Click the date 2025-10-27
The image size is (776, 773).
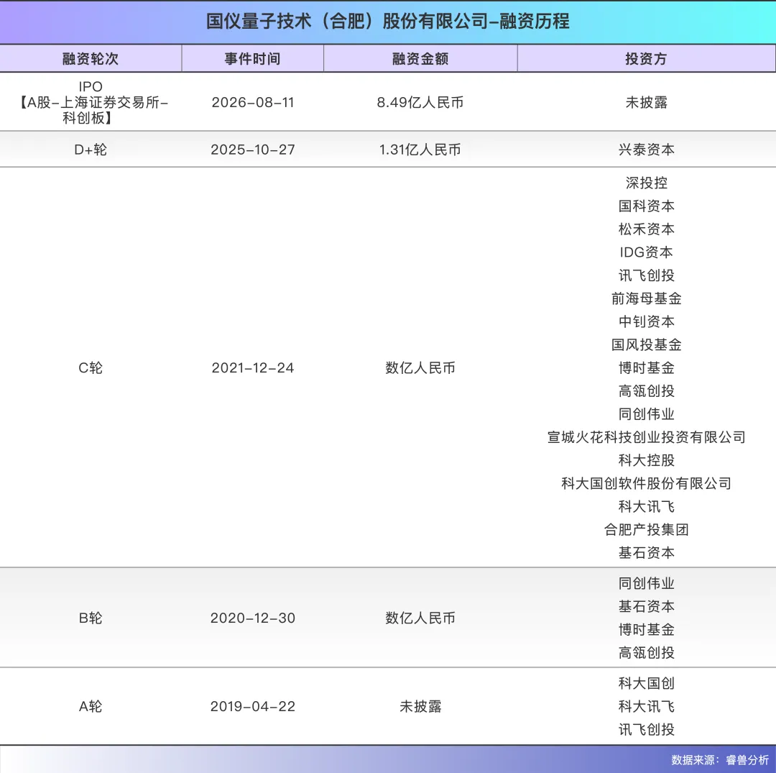point(252,150)
